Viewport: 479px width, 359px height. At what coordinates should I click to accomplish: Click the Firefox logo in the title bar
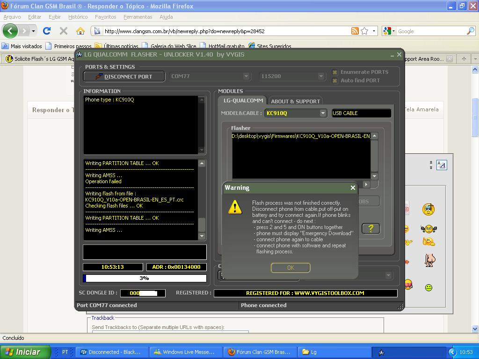point(5,6)
